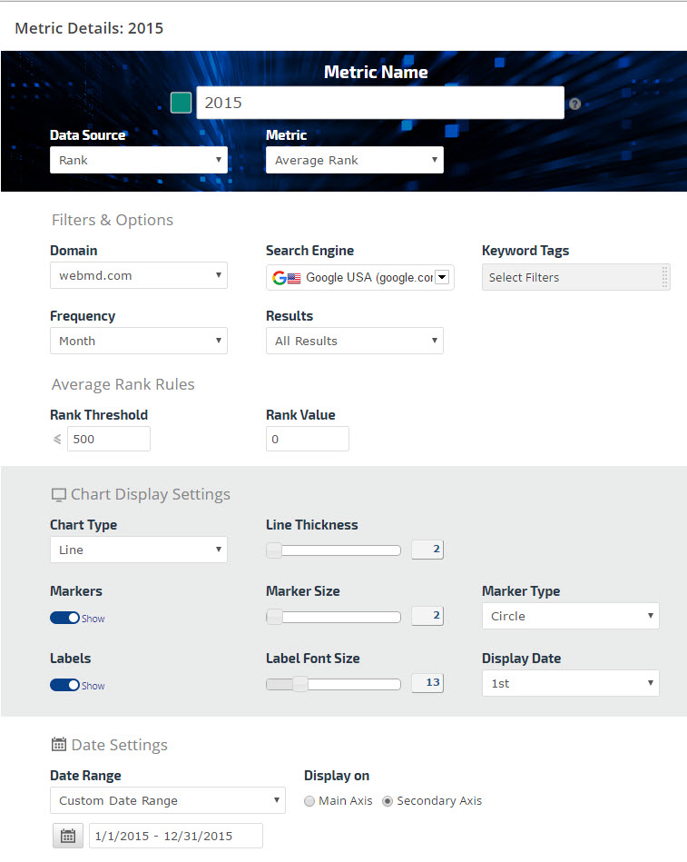Open the calendar date picker icon
687x862 pixels.
point(66,836)
